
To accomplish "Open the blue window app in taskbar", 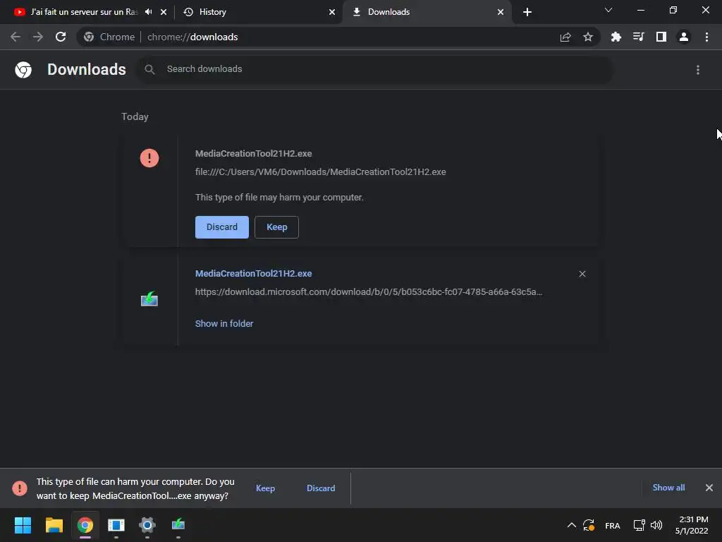I will 116,525.
